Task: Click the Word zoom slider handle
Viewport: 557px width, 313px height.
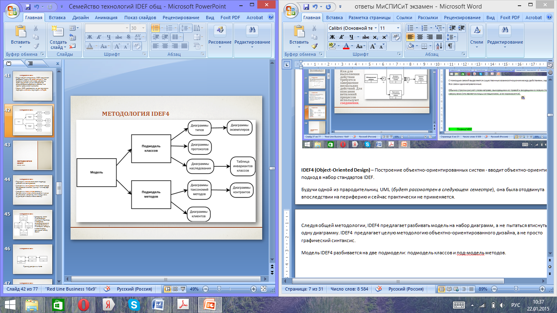Action: coord(516,289)
